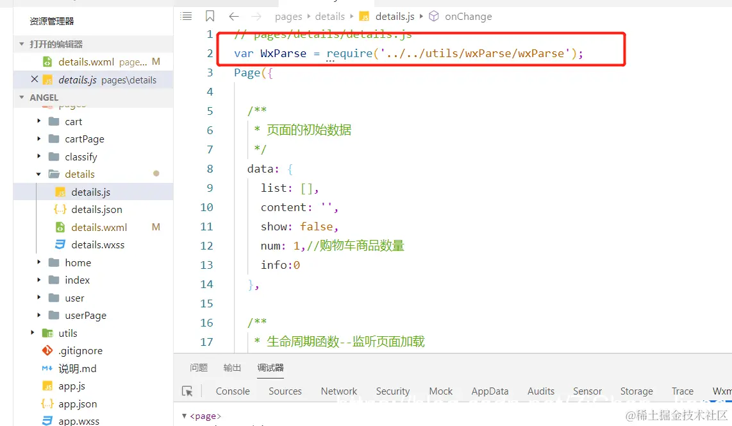Click the 说明.md markdown icon
Viewport: 732px width, 426px height.
[47, 368]
